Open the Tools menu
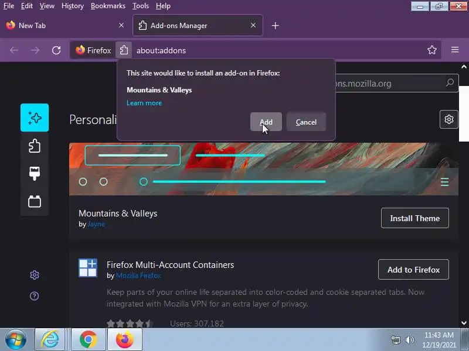The image size is (469, 351). tap(141, 6)
